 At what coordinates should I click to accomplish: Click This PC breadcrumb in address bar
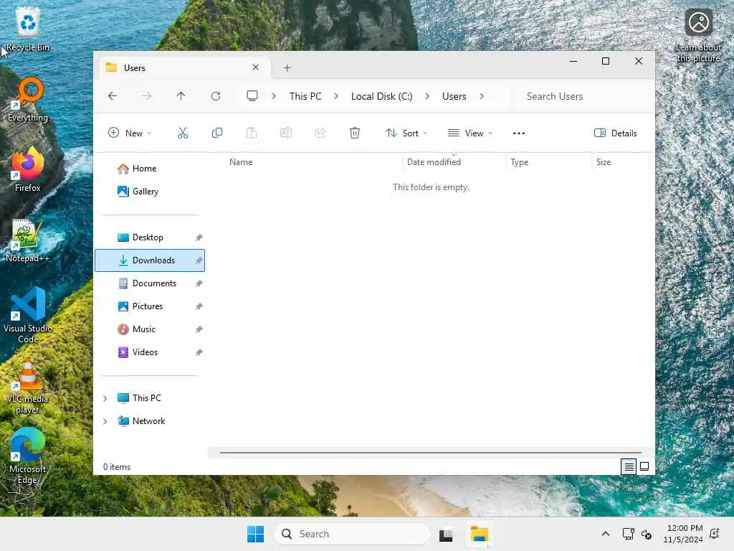pos(305,96)
